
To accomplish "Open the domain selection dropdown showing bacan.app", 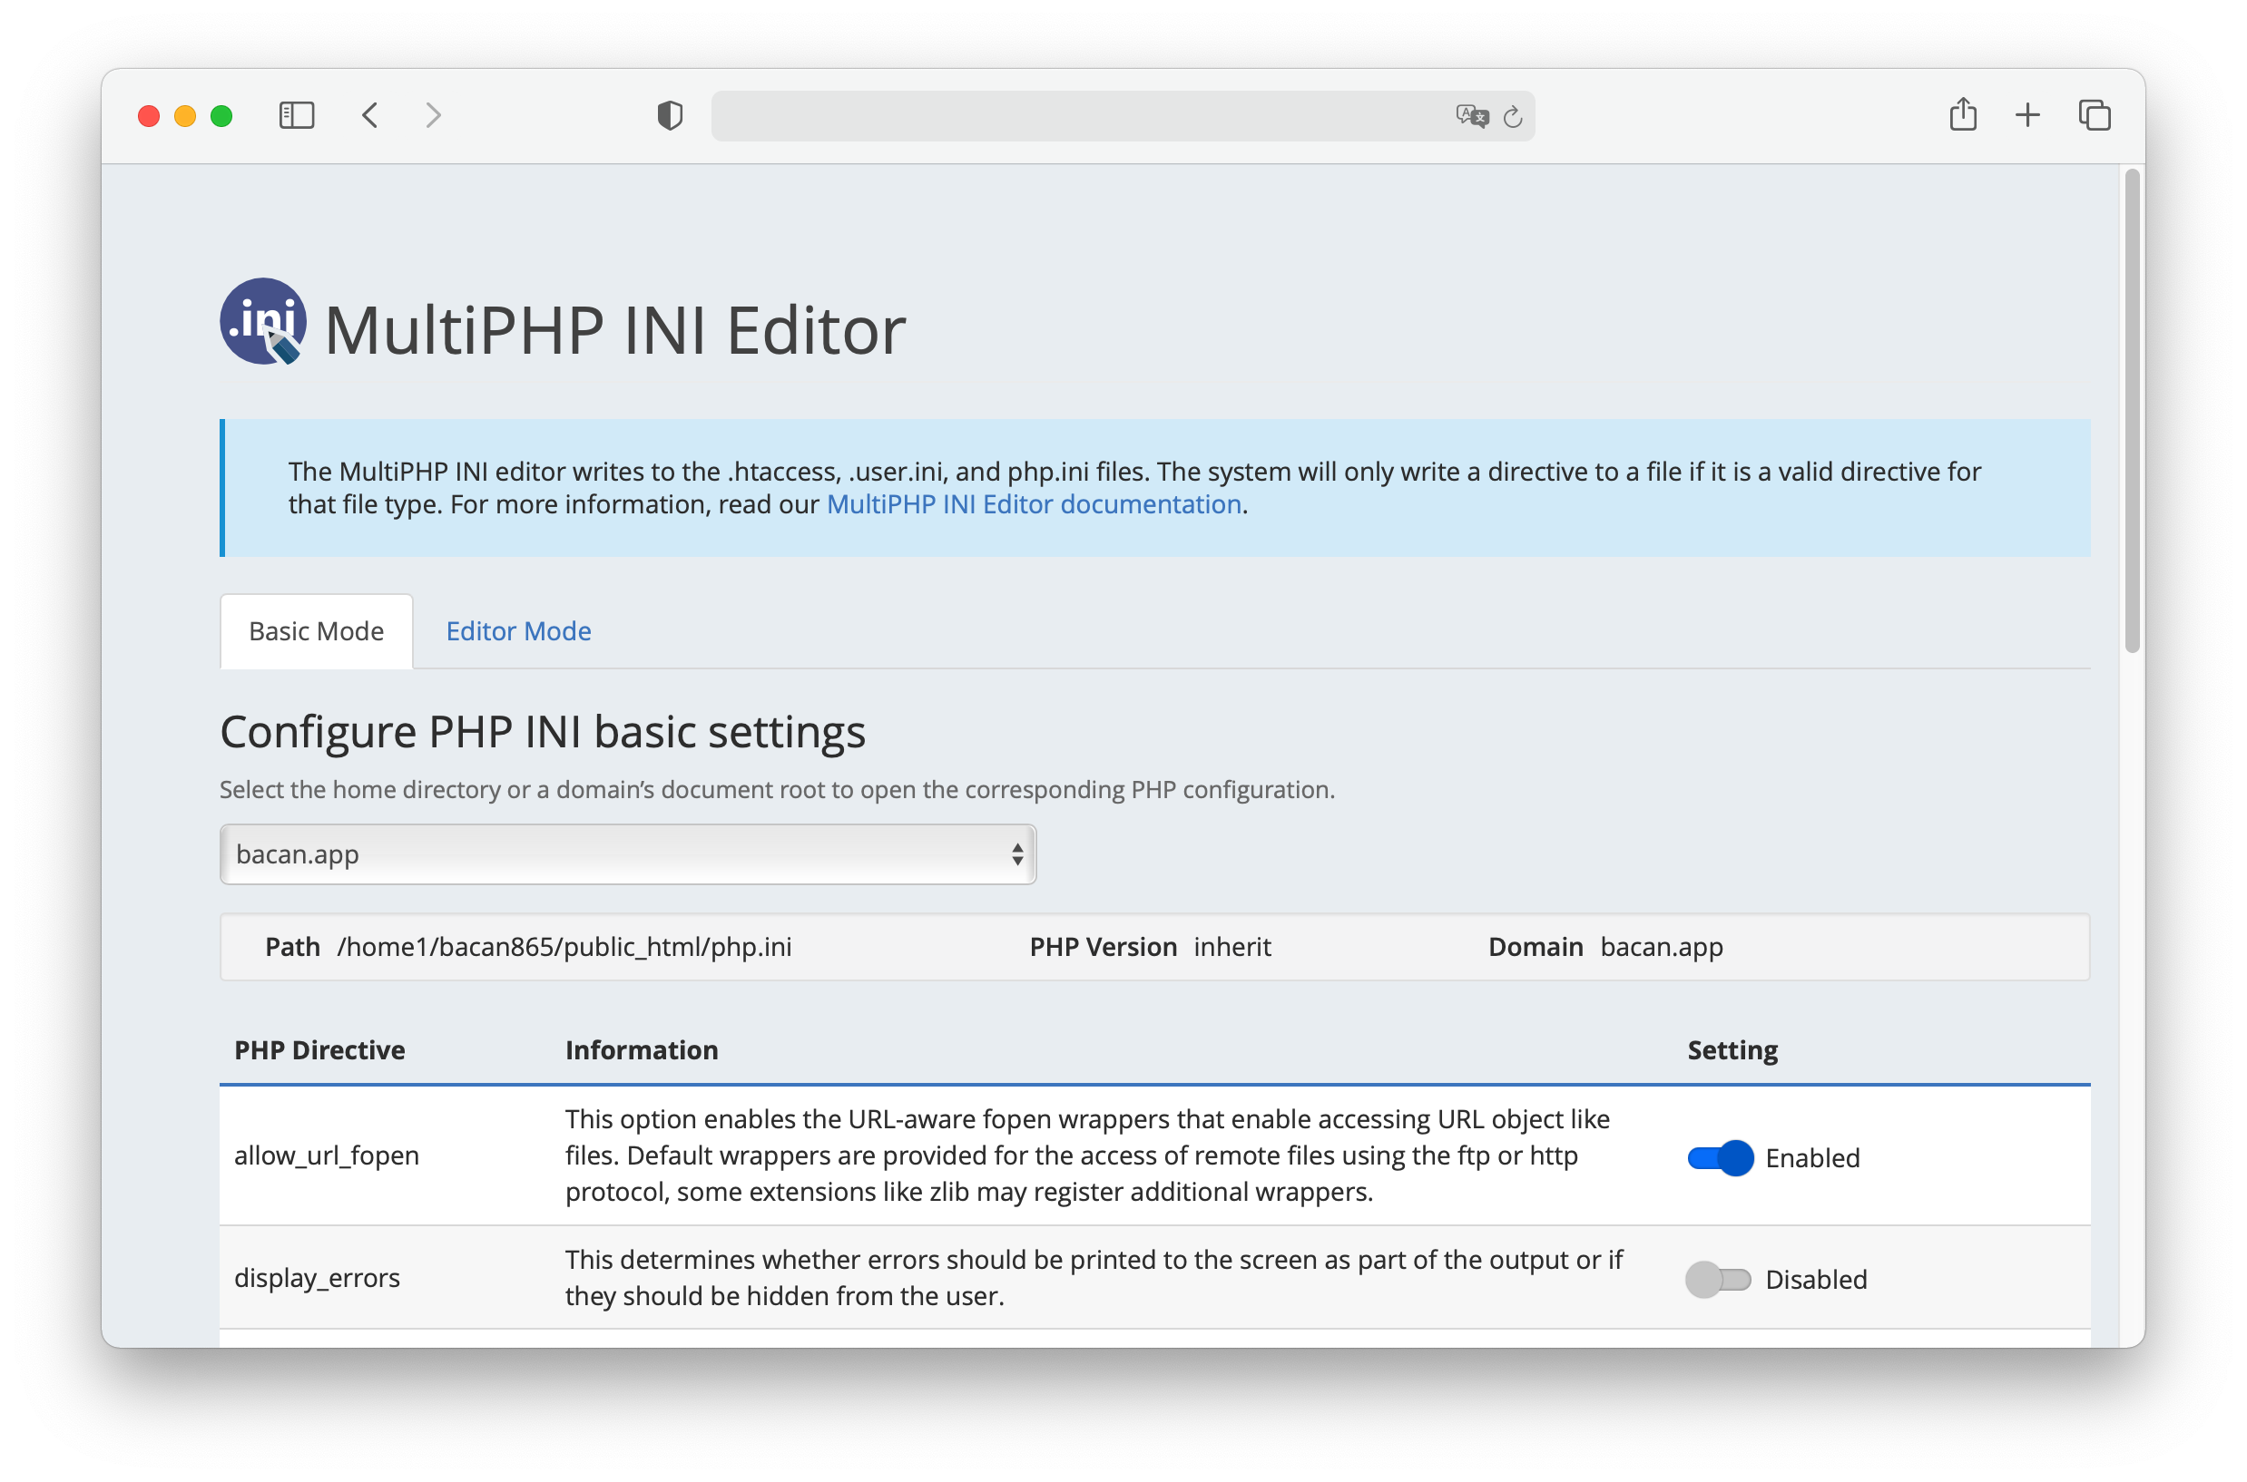I will click(627, 853).
